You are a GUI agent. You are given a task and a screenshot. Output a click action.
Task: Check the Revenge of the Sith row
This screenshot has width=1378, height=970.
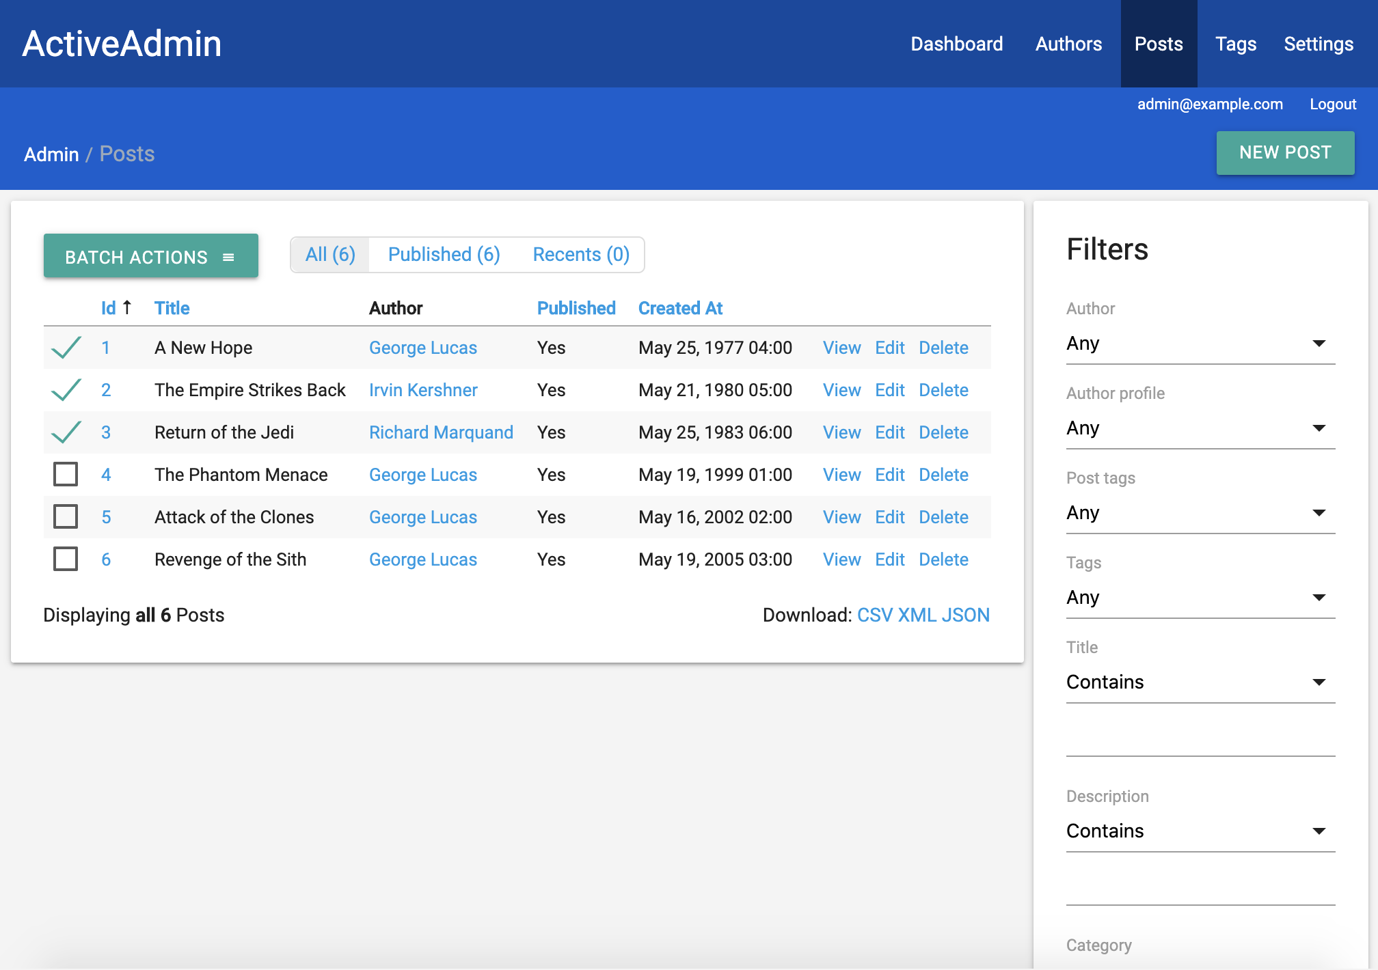click(66, 559)
